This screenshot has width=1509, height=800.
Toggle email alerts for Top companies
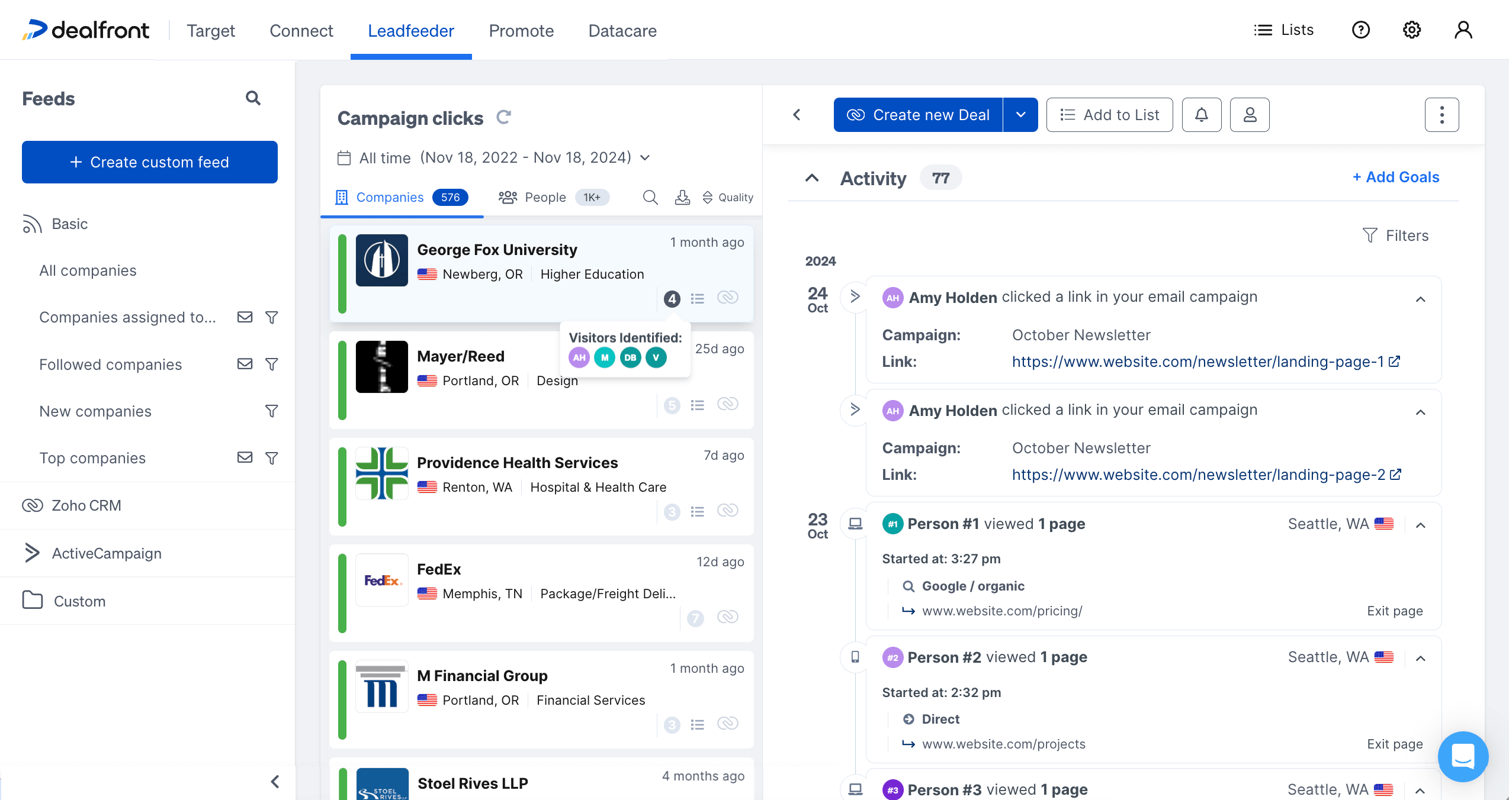(x=245, y=457)
